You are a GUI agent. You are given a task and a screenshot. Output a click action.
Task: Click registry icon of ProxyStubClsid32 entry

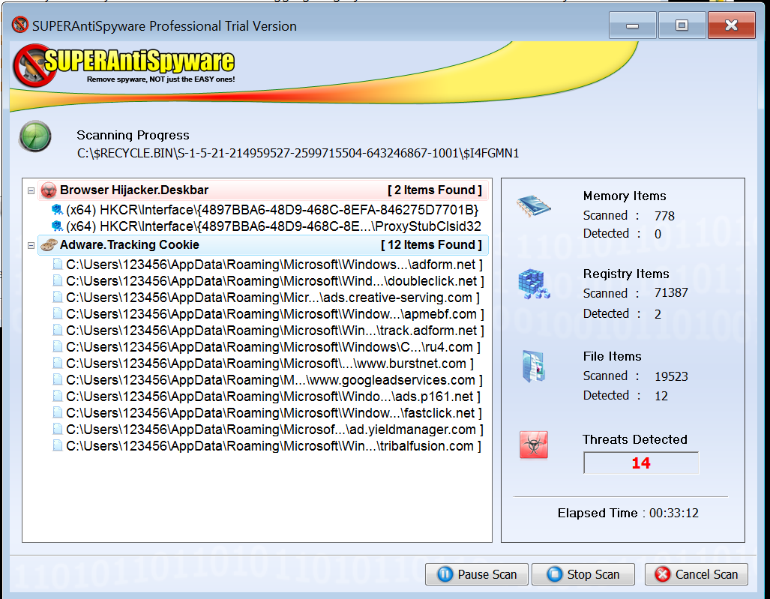tap(57, 226)
